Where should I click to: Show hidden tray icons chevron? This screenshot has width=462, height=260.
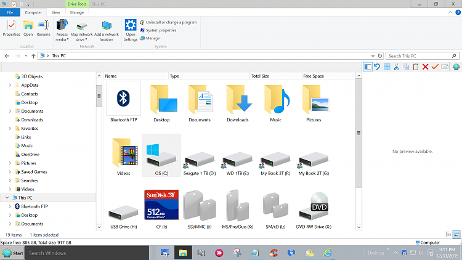395,253
